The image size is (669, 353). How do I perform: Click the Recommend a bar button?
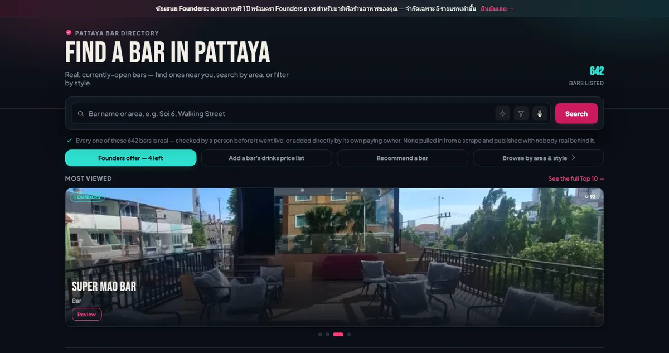point(403,158)
